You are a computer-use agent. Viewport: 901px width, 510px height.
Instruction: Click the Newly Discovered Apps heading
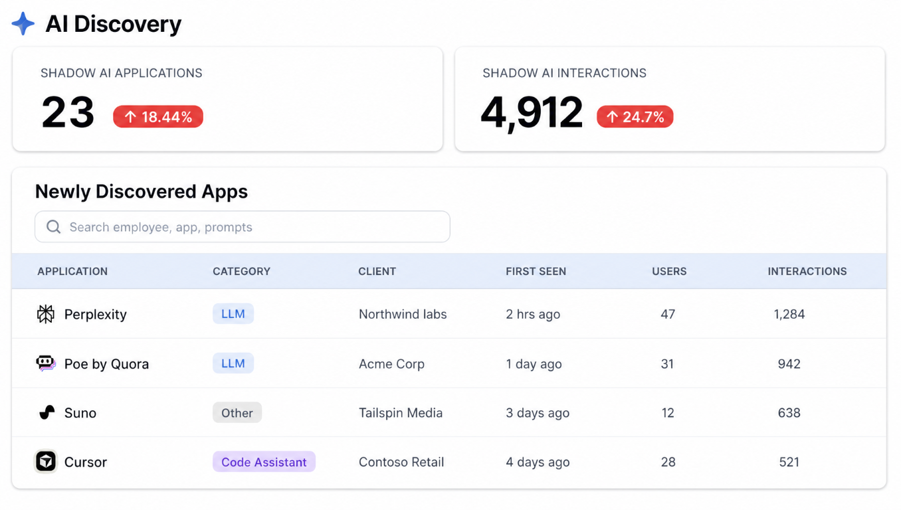(142, 191)
